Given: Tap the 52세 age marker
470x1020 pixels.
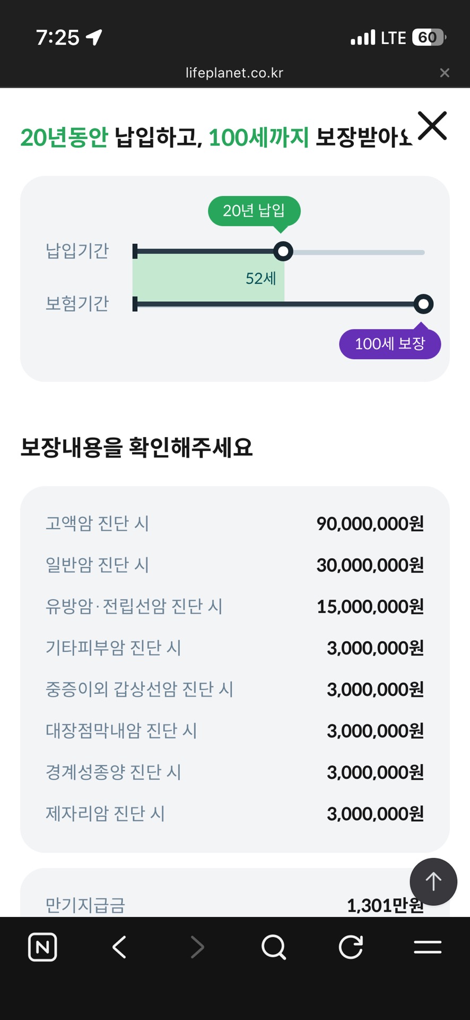Looking at the screenshot, I should pyautogui.click(x=261, y=278).
